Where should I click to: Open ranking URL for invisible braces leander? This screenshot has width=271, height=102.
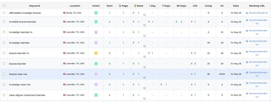258,22
